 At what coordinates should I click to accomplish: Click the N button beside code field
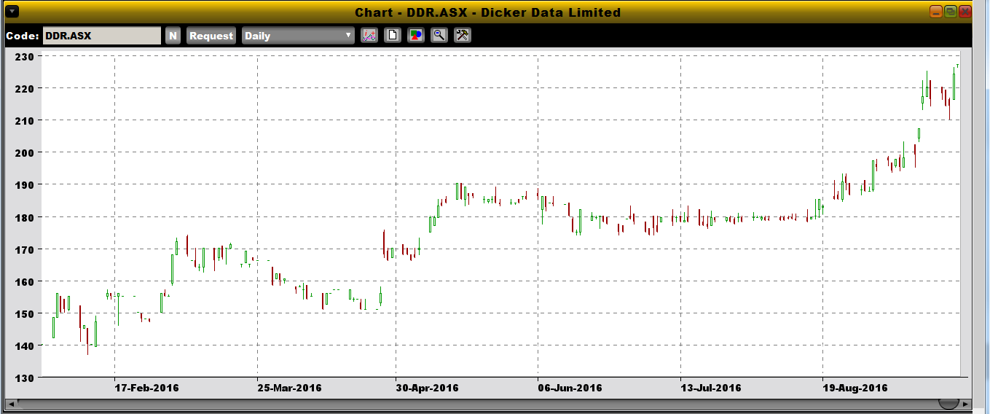173,36
